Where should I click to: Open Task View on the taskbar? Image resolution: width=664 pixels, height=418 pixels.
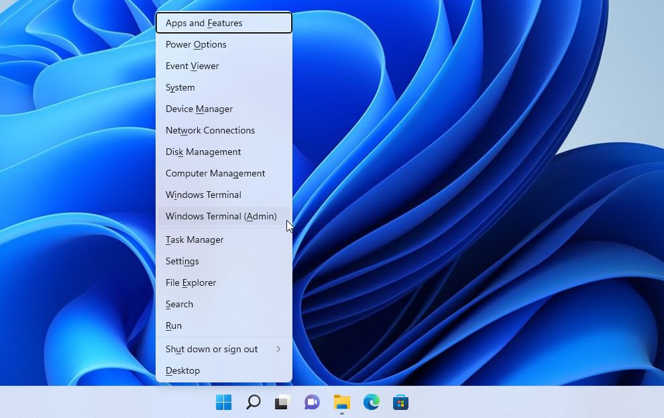coord(282,402)
